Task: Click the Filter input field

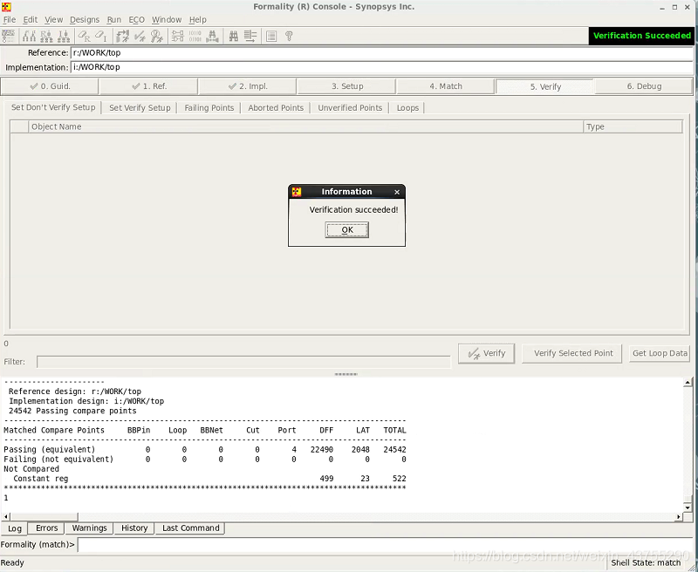Action: tap(243, 362)
